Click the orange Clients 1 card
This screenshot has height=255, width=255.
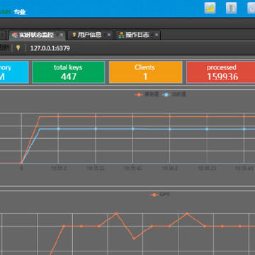coord(145,72)
